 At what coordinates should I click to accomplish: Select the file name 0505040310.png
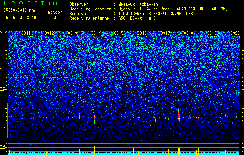pos(20,10)
